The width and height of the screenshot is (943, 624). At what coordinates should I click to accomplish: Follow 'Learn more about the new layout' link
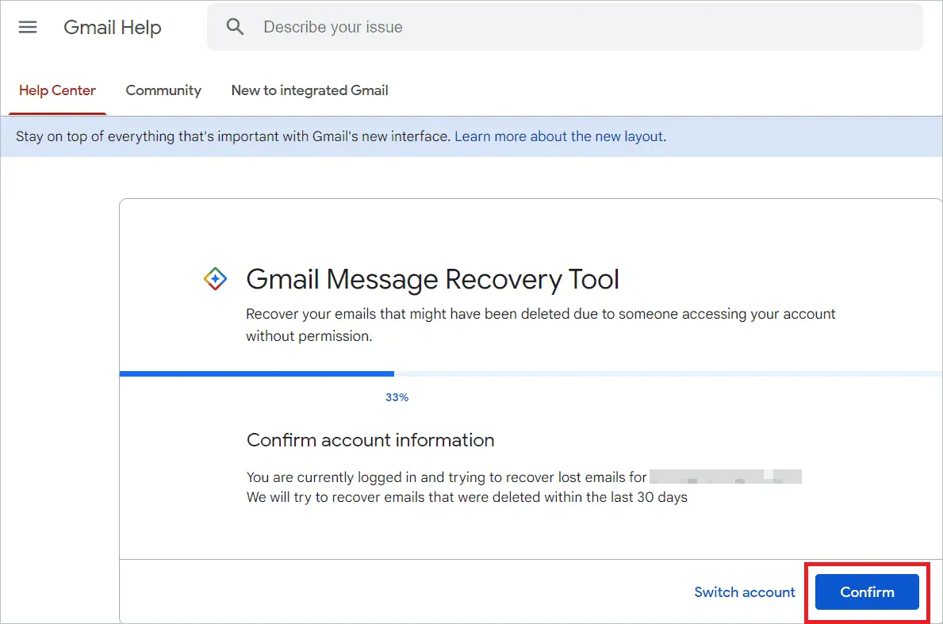point(558,136)
